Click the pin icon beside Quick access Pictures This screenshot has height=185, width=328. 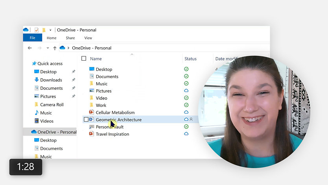(x=74, y=96)
